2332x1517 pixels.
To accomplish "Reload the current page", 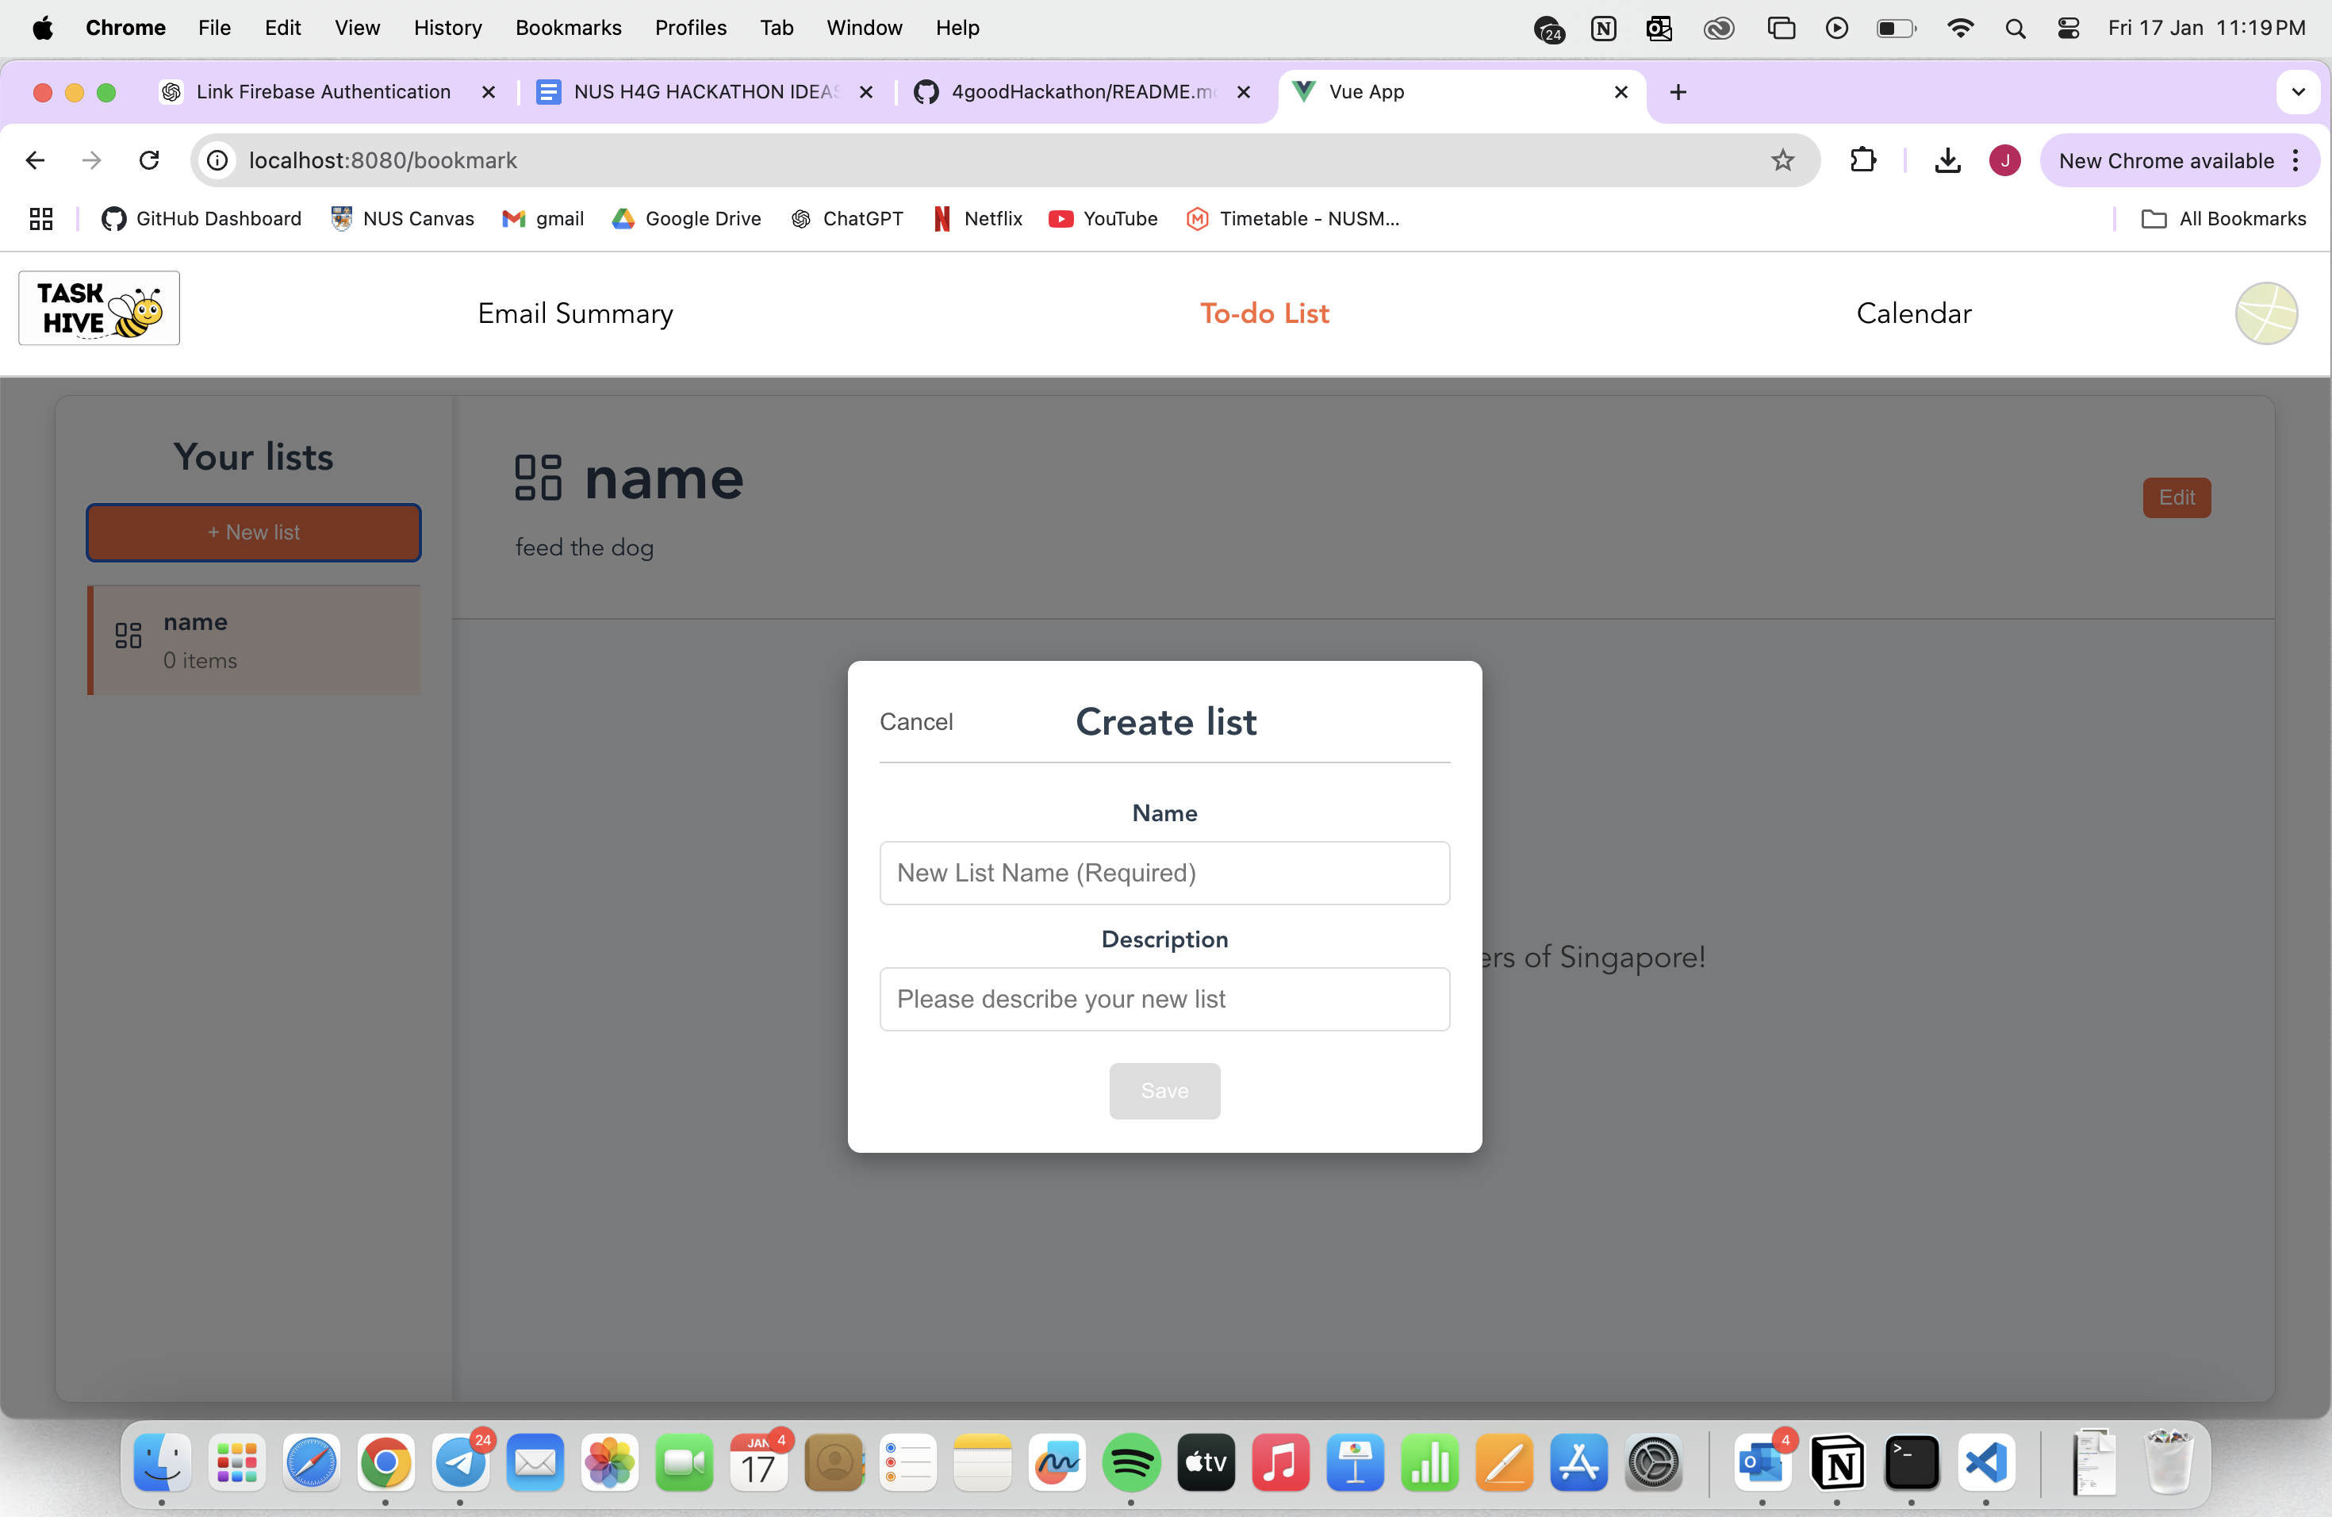I will pyautogui.click(x=149, y=161).
